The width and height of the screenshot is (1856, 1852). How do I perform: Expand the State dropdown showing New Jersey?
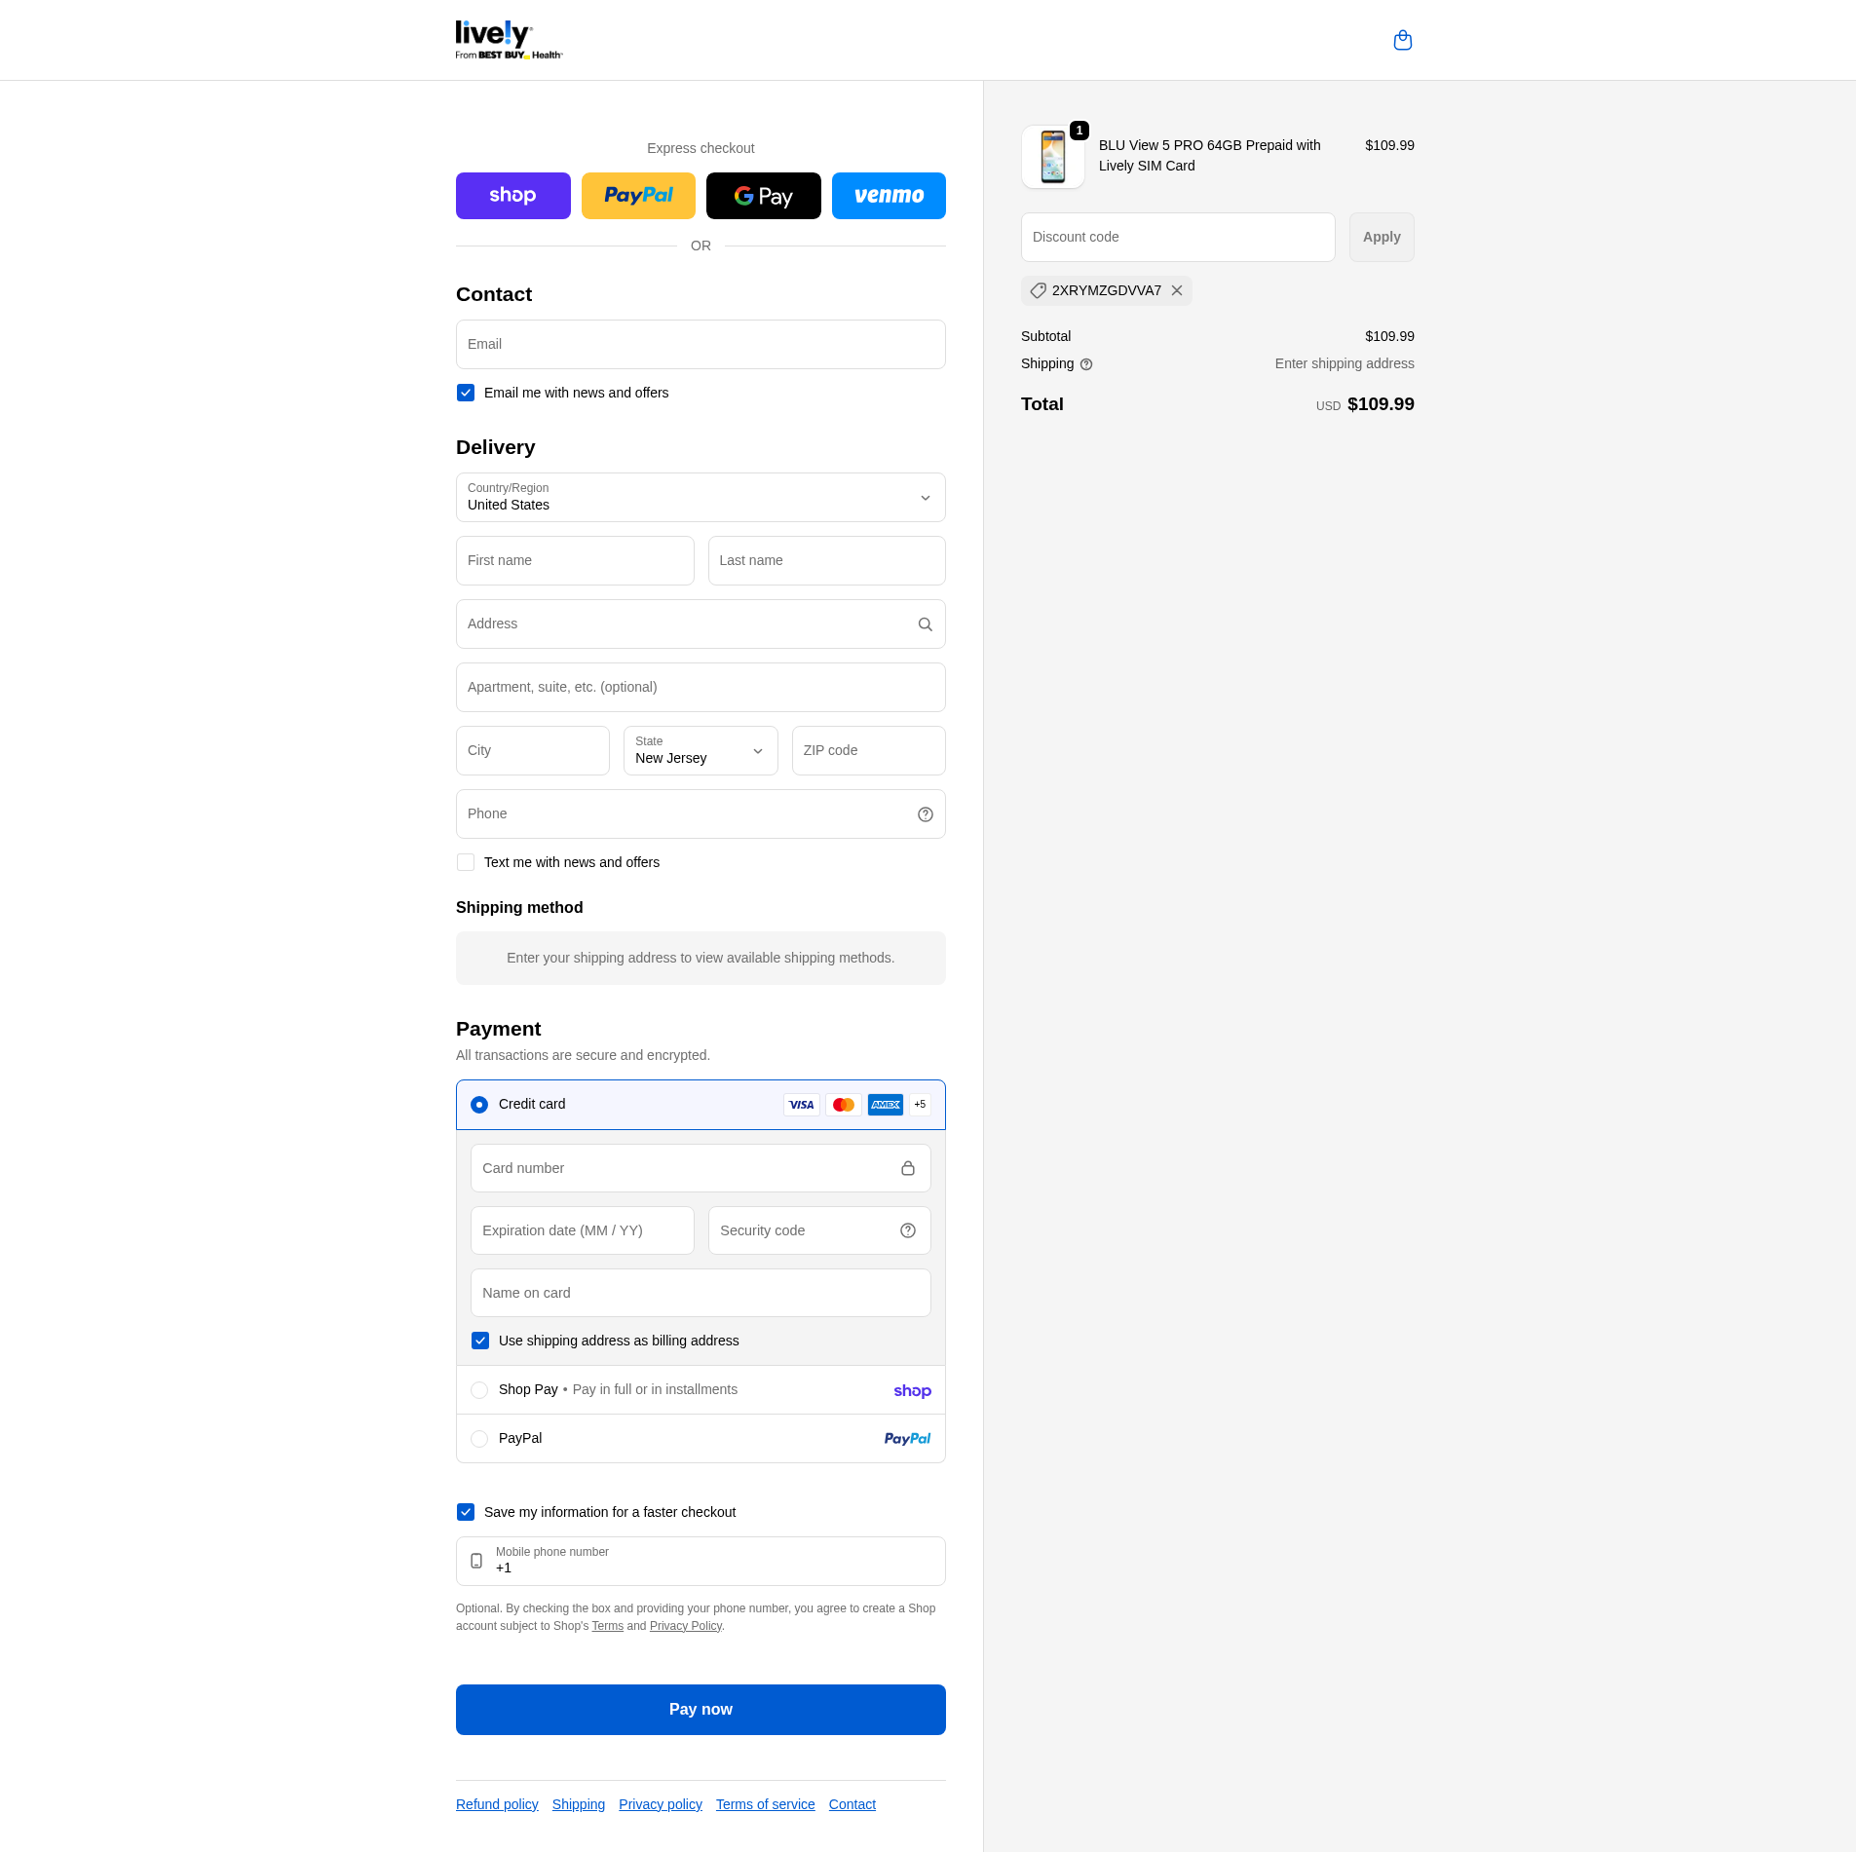[x=700, y=751]
